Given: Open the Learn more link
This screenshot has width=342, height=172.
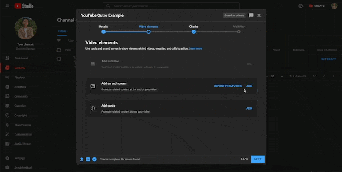Looking at the screenshot, I should point(195,49).
